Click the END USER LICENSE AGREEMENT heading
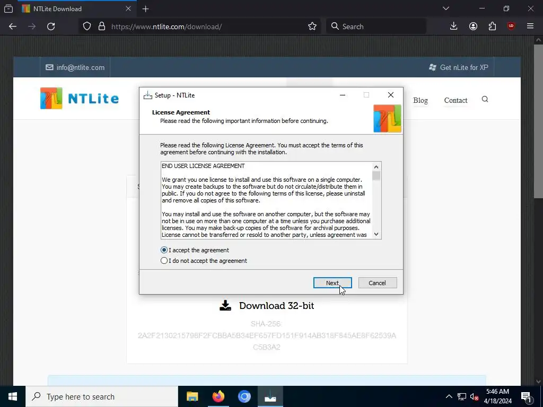Image resolution: width=543 pixels, height=407 pixels. (x=203, y=166)
